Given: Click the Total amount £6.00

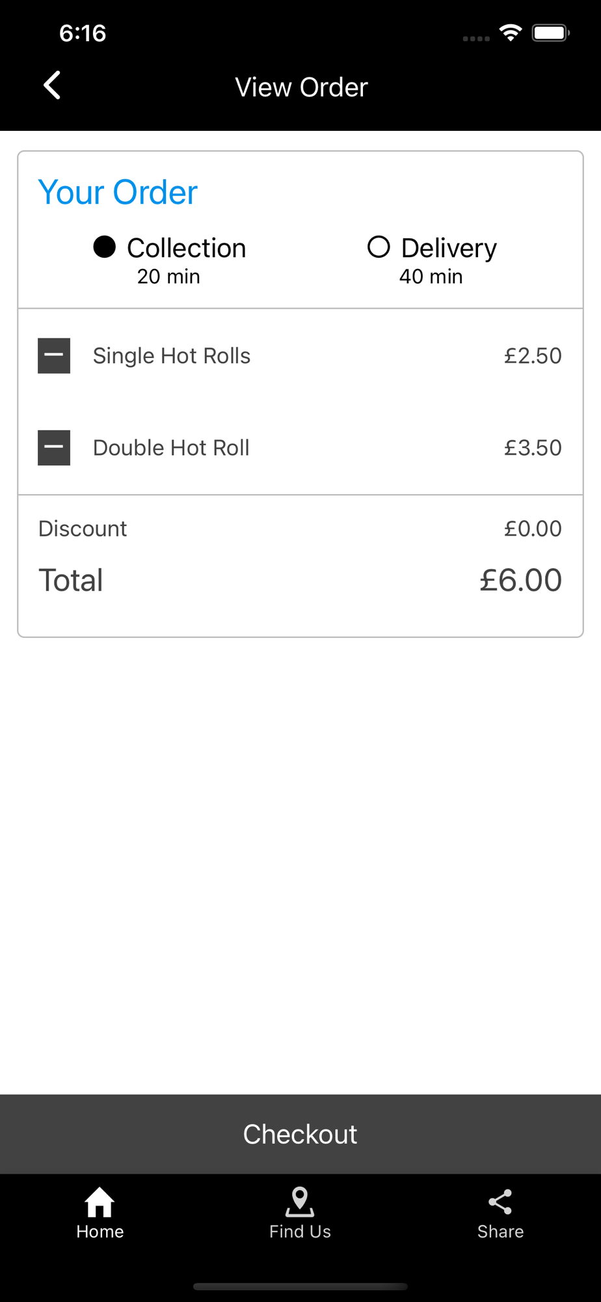Looking at the screenshot, I should click(520, 579).
